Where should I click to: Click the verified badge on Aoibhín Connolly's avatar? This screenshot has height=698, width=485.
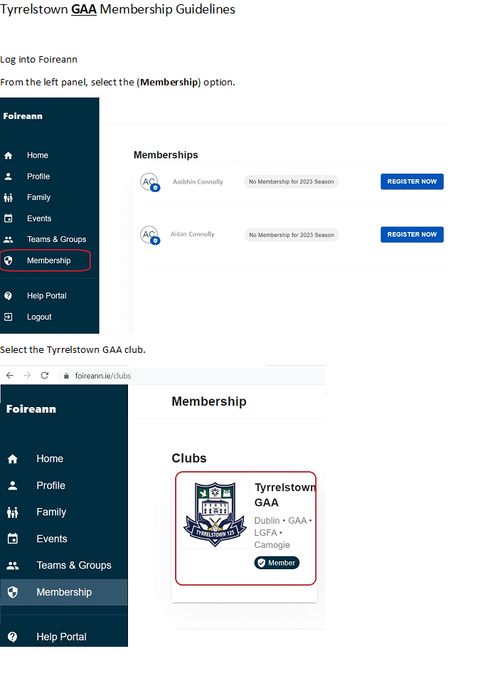154,187
